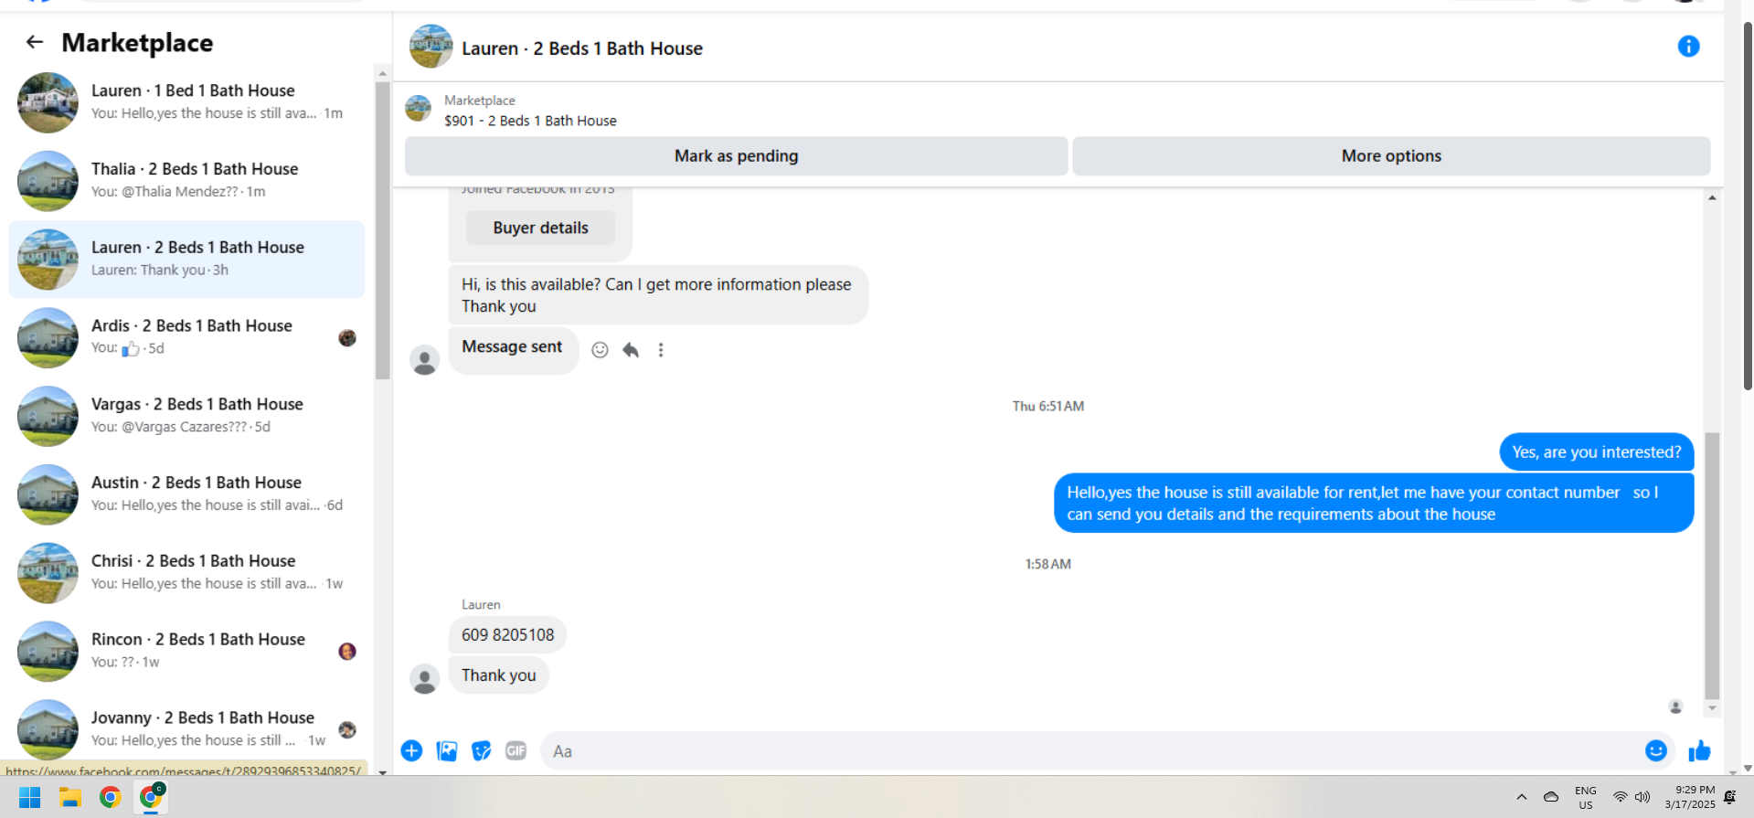Choose a sticker
Image resolution: width=1754 pixels, height=818 pixels.
tap(482, 751)
